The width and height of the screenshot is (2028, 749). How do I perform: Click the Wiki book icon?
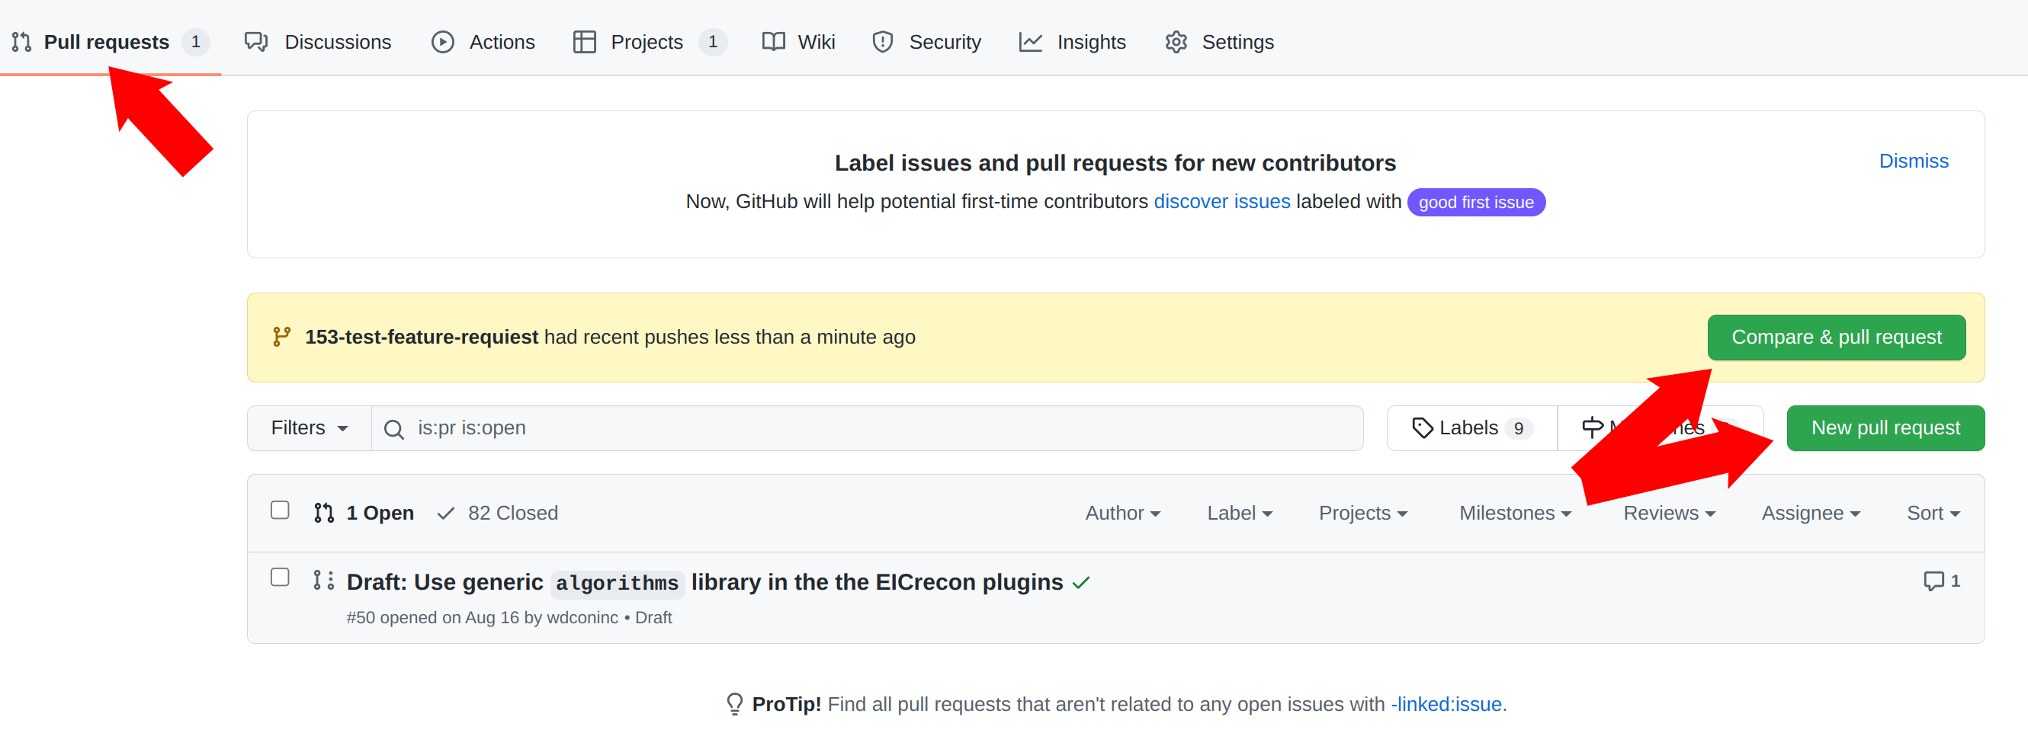773,42
